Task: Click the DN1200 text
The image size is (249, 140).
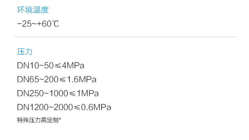Action: point(33,107)
